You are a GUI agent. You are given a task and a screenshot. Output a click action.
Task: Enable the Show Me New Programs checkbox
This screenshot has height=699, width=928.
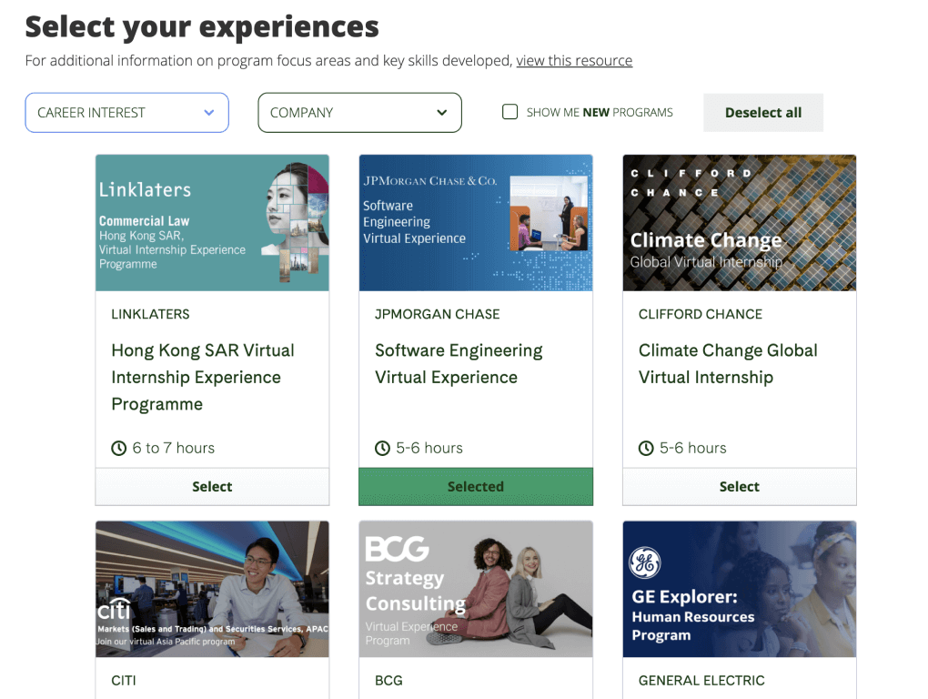tap(509, 112)
